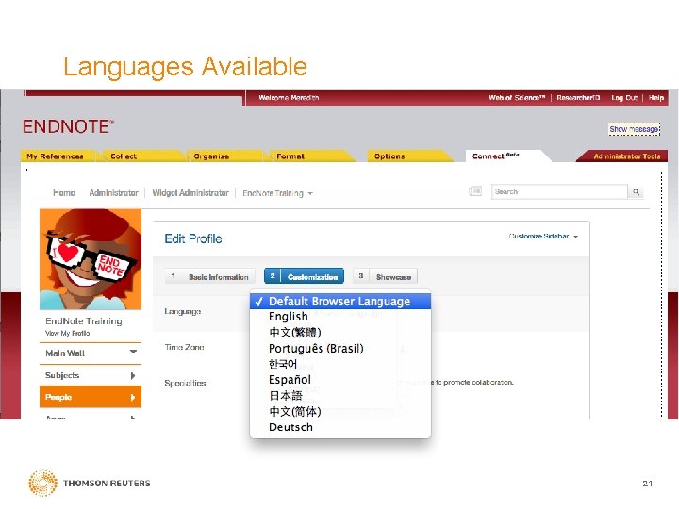The image size is (679, 509).
Task: Open the Help link
Action: tap(656, 98)
